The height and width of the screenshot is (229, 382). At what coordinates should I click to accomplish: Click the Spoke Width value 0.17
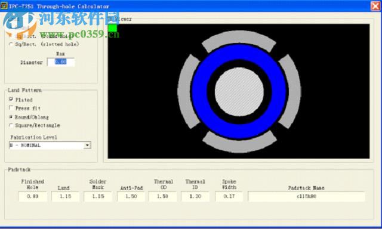pyautogui.click(x=229, y=196)
